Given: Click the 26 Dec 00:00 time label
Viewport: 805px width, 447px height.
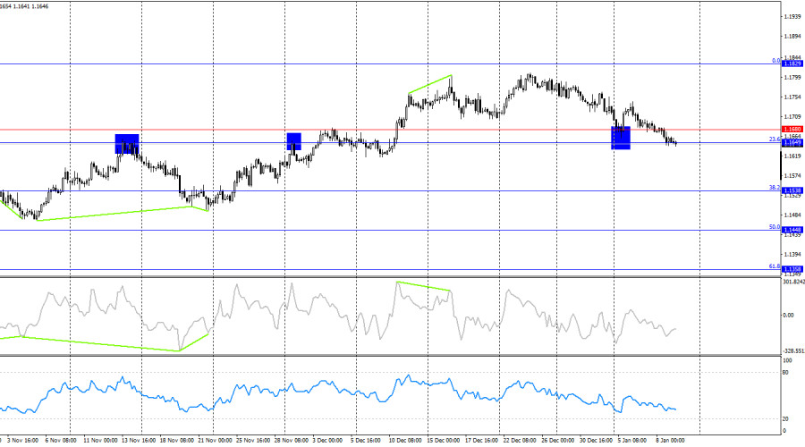Looking at the screenshot, I should (x=558, y=441).
